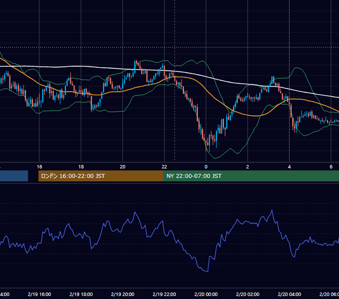The image size is (339, 299).
Task: Click the lowest trough of the blue indicator line
Action: point(207,272)
